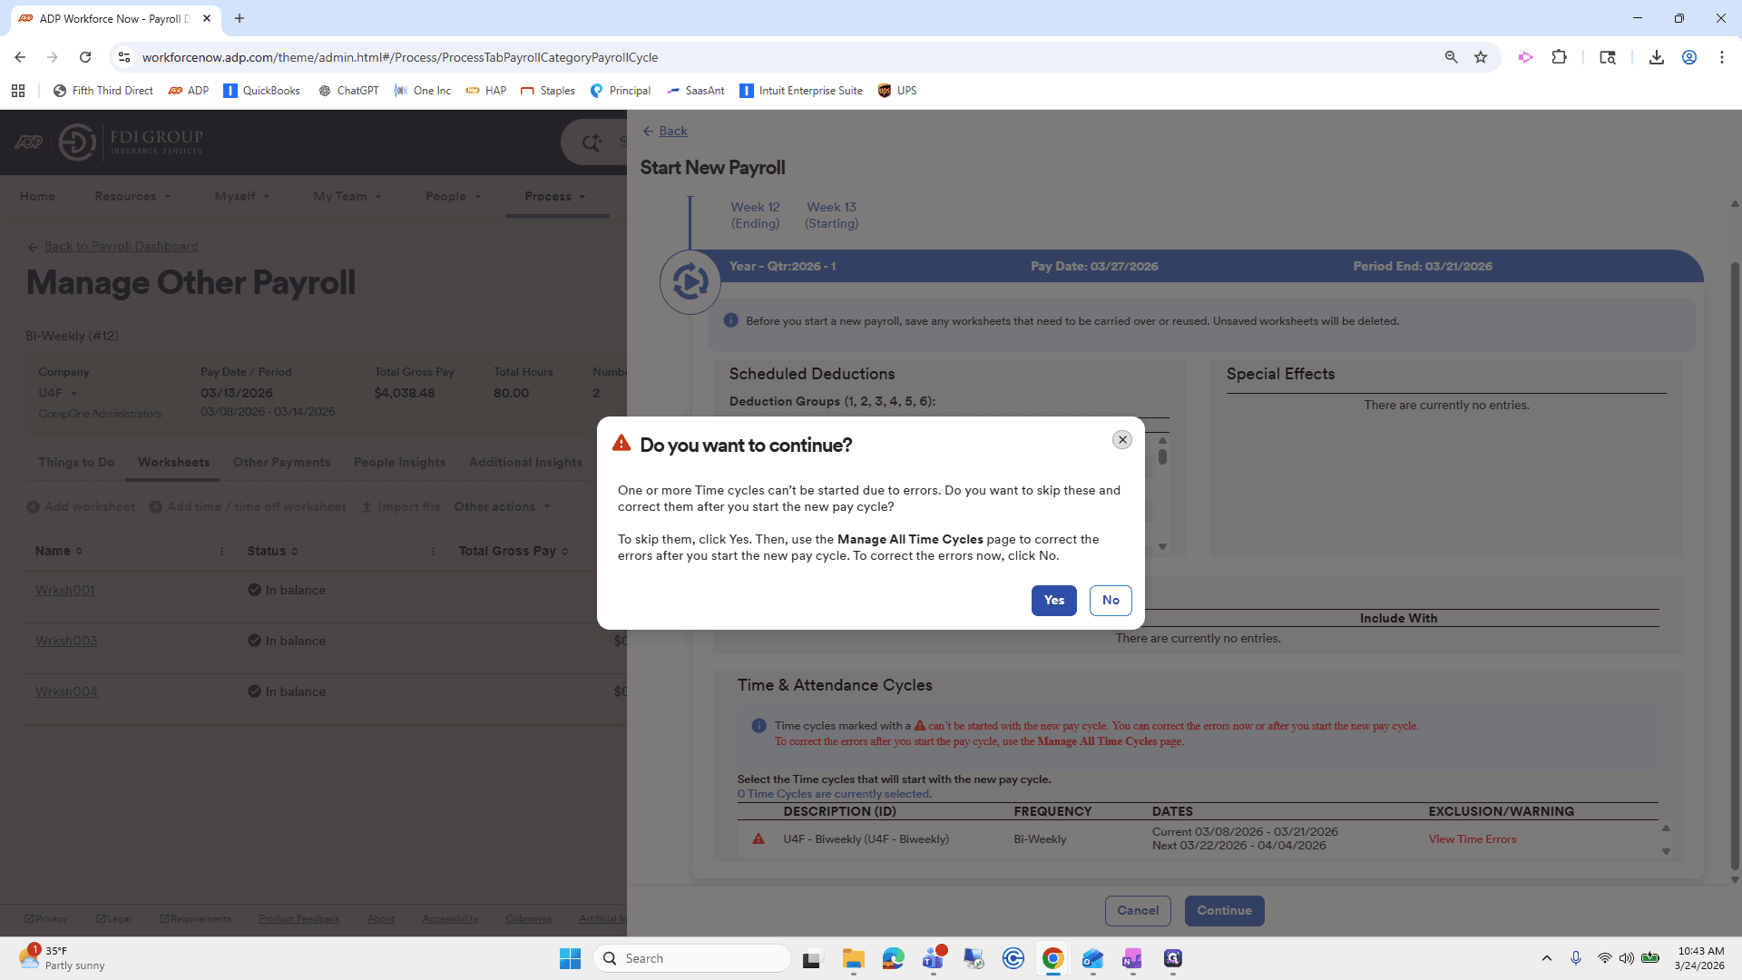This screenshot has width=1742, height=980.
Task: Switch to People Insights tab
Action: 399,462
